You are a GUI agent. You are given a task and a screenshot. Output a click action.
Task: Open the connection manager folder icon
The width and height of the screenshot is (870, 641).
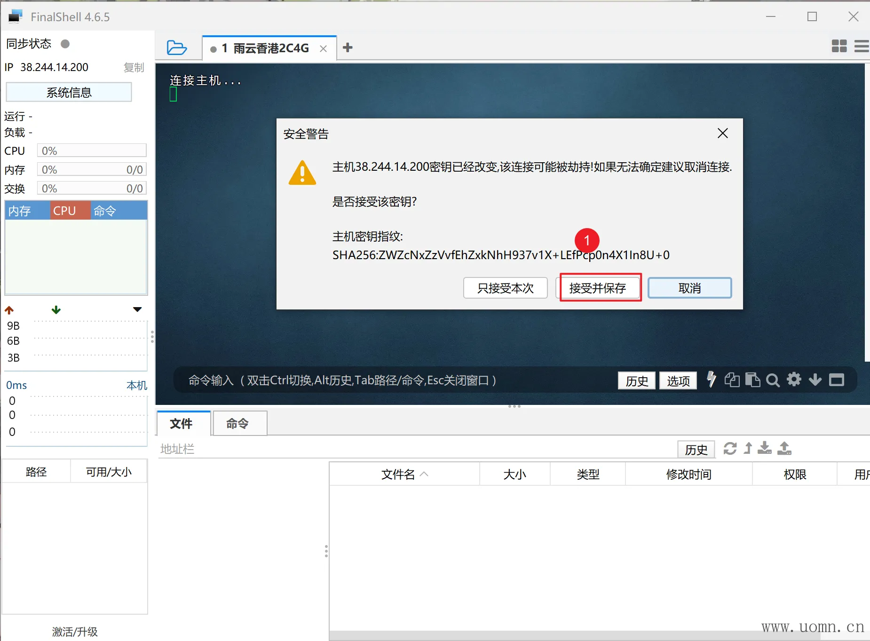coord(177,48)
